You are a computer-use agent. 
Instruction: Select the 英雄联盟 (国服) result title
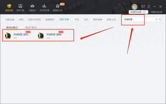click(54, 35)
